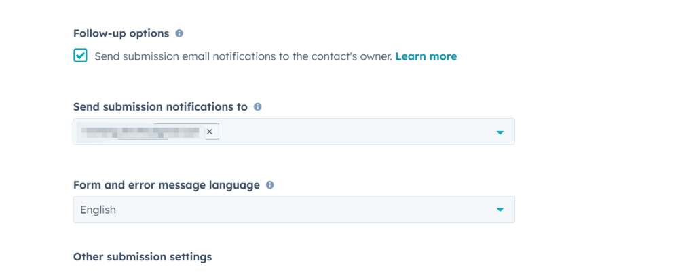Click the checkbox label about the contact's owner
695x272 pixels.
(243, 56)
